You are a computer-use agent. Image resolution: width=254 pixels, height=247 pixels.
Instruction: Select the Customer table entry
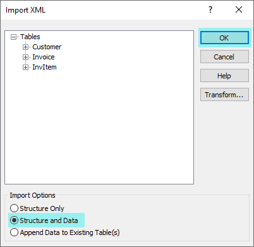tap(47, 47)
